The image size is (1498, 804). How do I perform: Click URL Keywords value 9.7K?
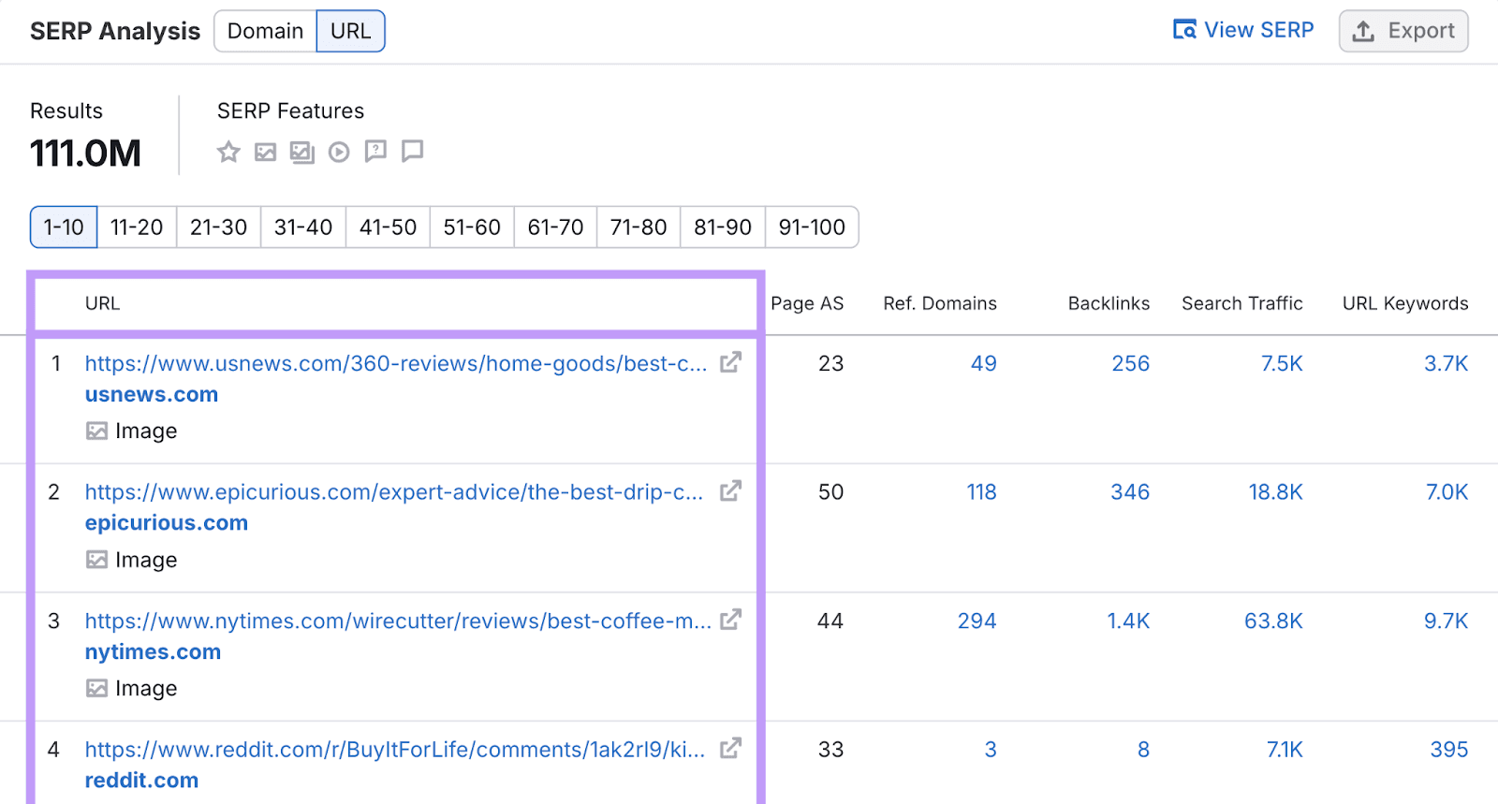pos(1447,621)
